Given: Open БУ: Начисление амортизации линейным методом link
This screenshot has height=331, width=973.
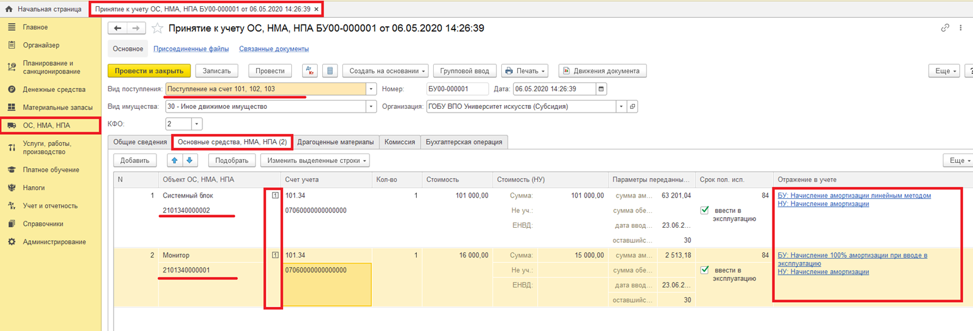Looking at the screenshot, I should pyautogui.click(x=854, y=196).
